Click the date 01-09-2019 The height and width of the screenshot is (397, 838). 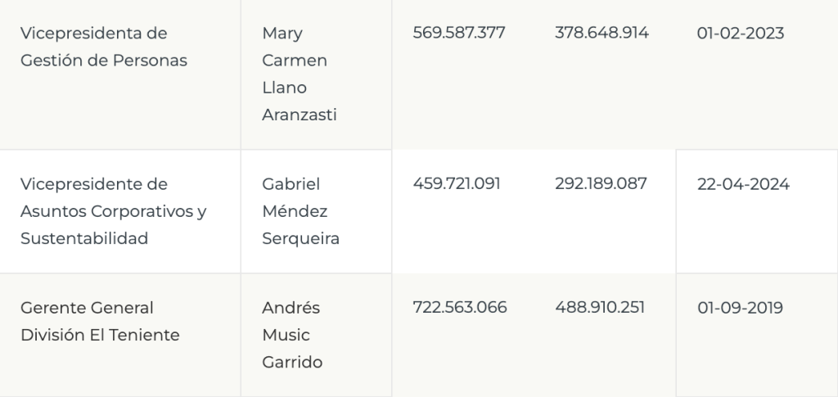pos(740,308)
